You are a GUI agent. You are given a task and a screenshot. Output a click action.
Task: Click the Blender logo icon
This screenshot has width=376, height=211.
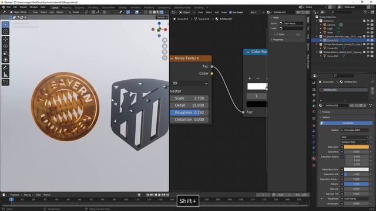pos(4,7)
